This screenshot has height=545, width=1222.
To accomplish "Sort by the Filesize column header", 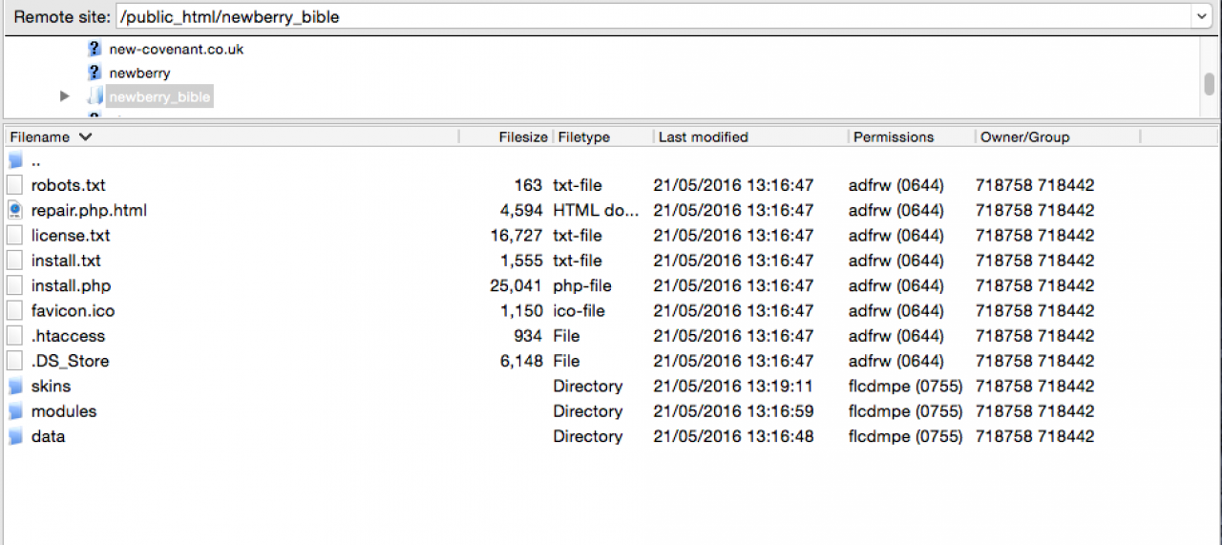I will [x=522, y=137].
